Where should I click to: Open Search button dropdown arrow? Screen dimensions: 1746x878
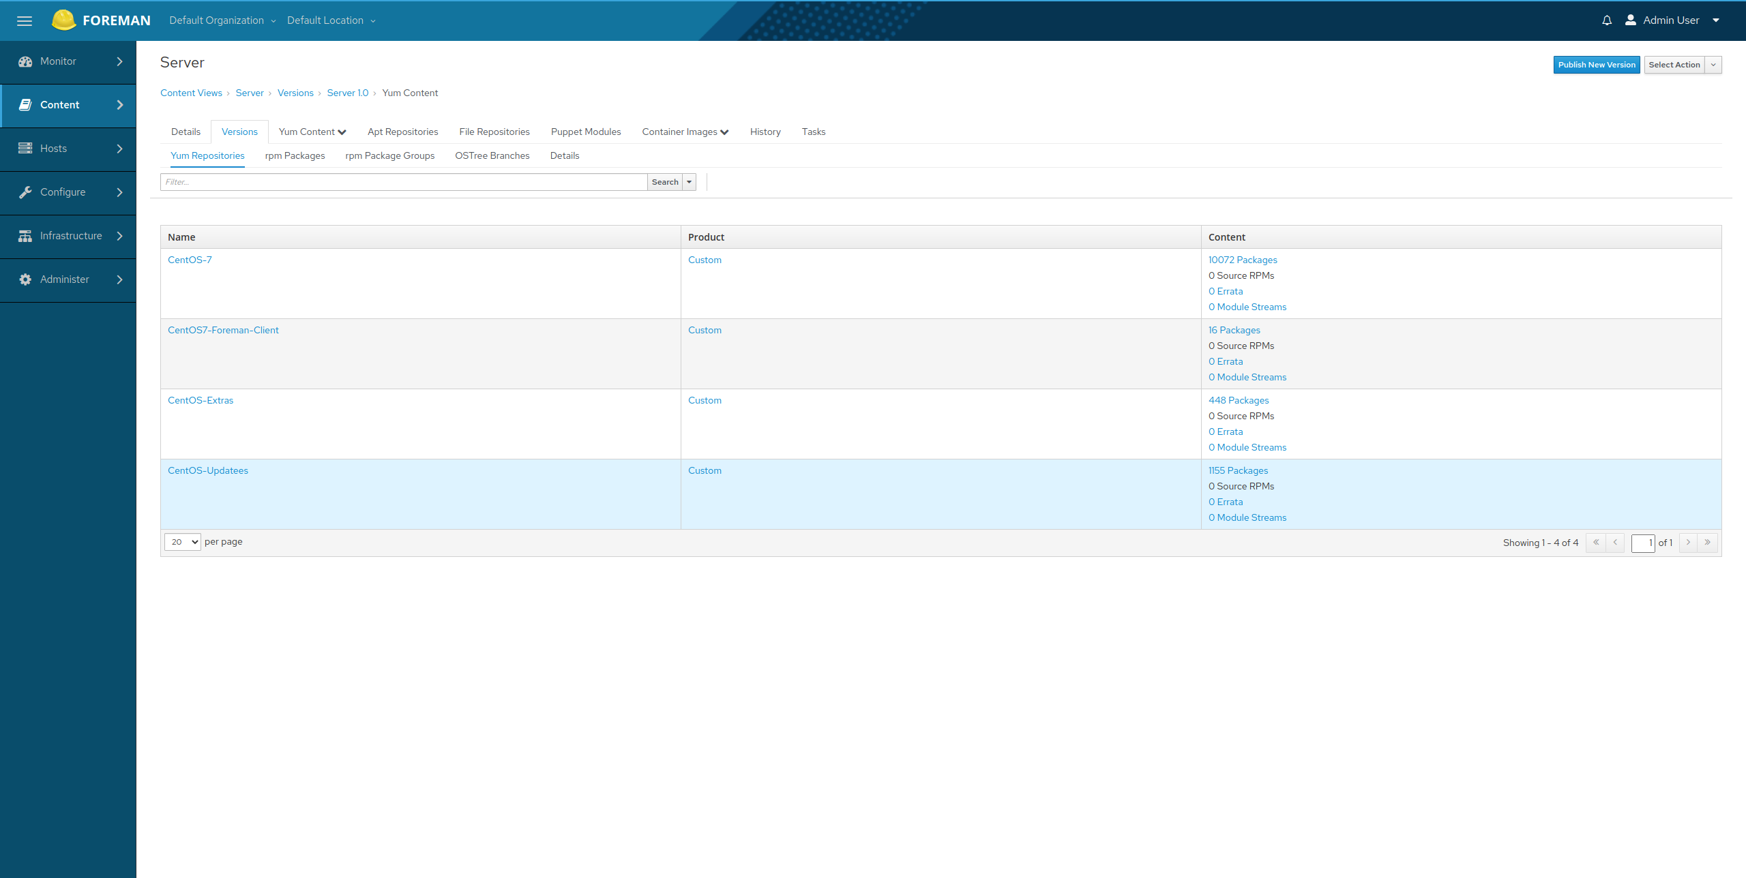coord(690,182)
